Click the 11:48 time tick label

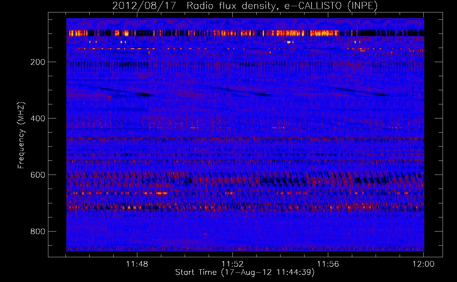(137, 264)
